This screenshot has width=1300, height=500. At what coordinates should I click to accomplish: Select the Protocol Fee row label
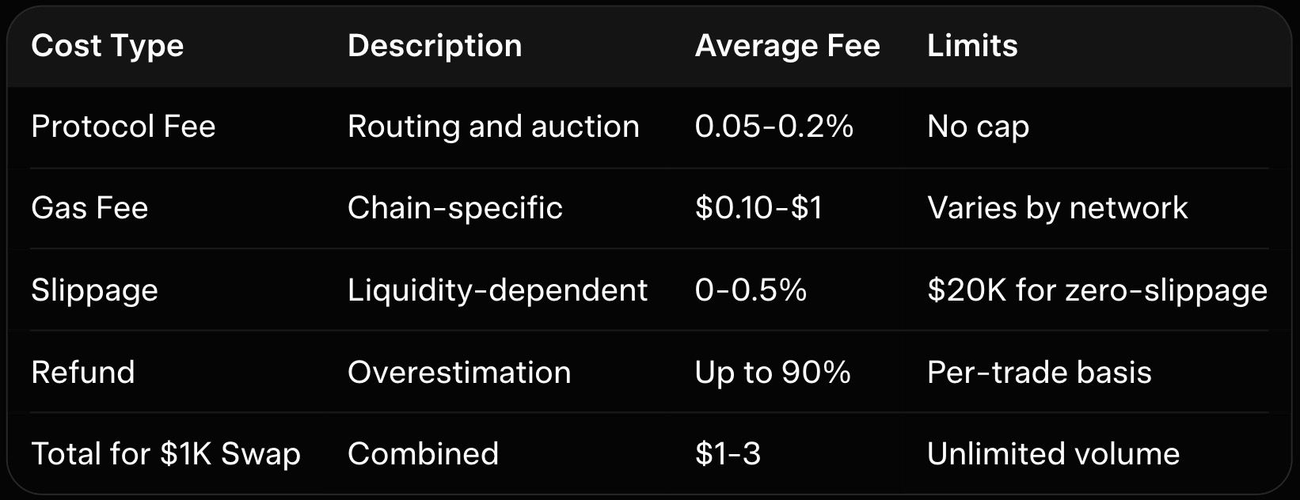123,127
